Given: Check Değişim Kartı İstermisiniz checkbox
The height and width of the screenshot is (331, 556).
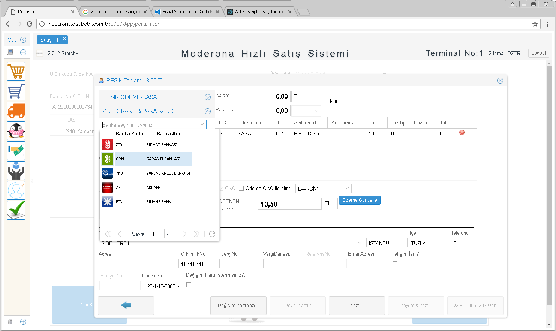Looking at the screenshot, I should click(189, 285).
